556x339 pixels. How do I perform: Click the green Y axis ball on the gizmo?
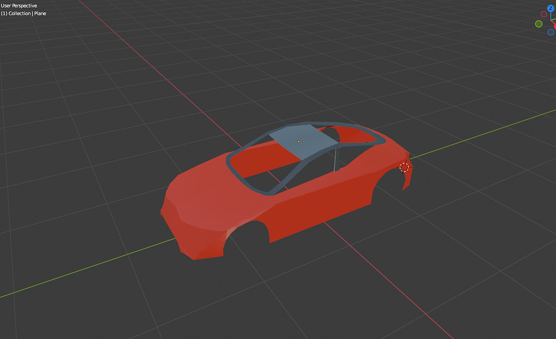click(x=539, y=23)
